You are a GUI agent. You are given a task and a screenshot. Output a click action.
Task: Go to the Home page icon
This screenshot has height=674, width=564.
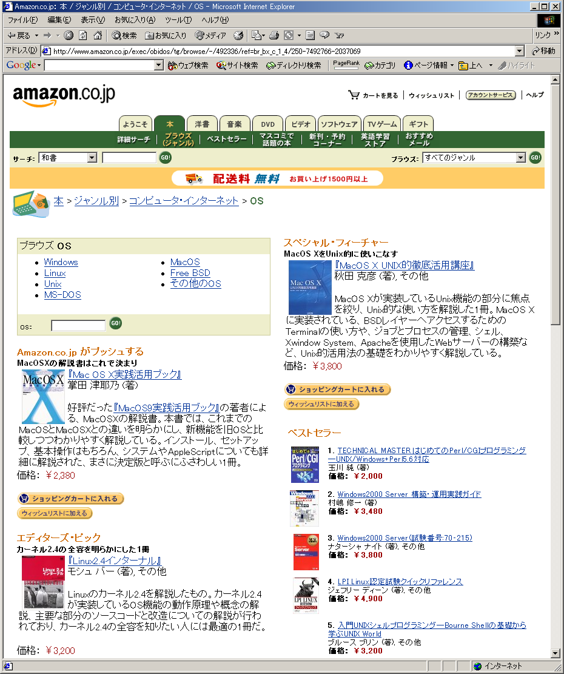click(98, 35)
